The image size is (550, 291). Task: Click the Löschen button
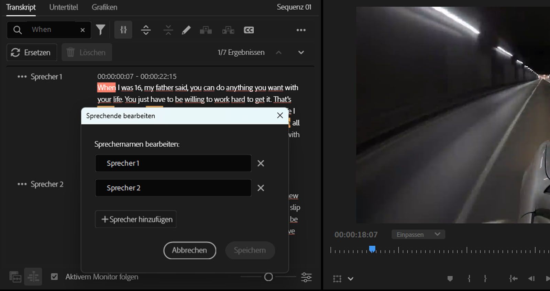(87, 53)
